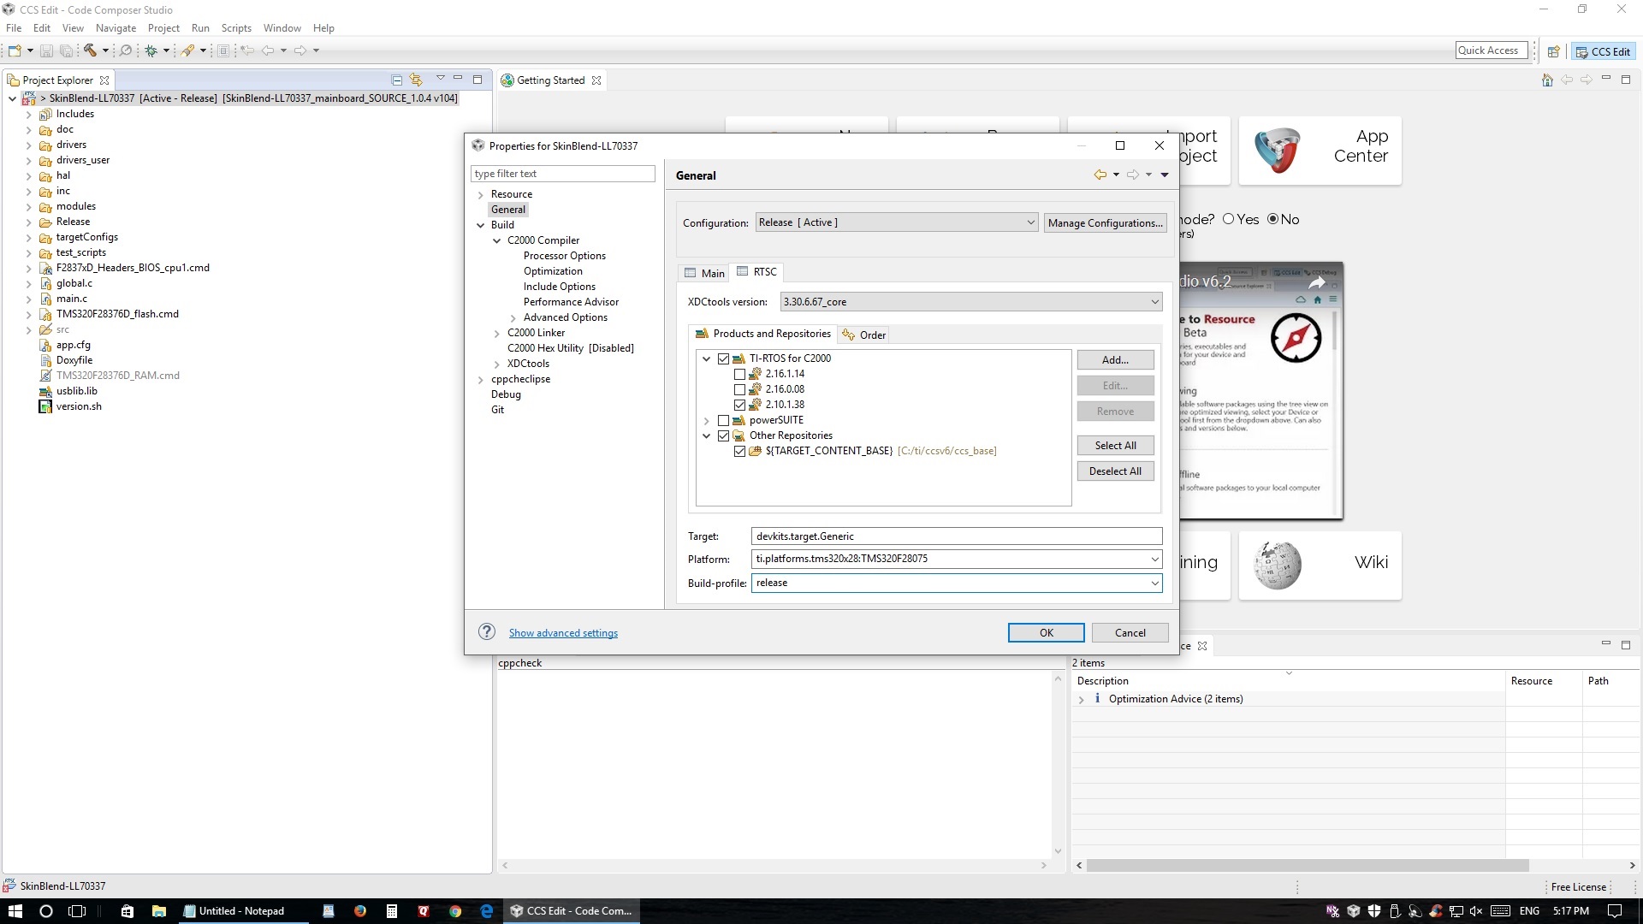Check the TI-RTOS version 2.16.1.14 box
1643x924 pixels.
pos(740,374)
